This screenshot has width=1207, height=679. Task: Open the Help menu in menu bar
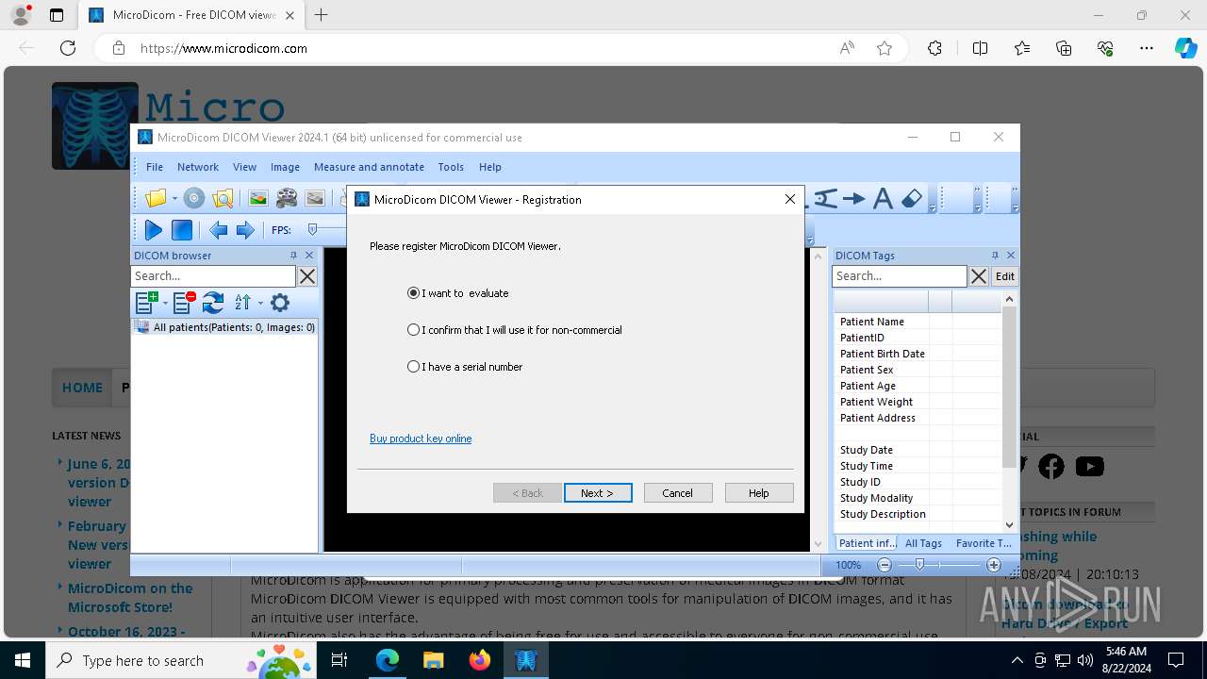[490, 167]
